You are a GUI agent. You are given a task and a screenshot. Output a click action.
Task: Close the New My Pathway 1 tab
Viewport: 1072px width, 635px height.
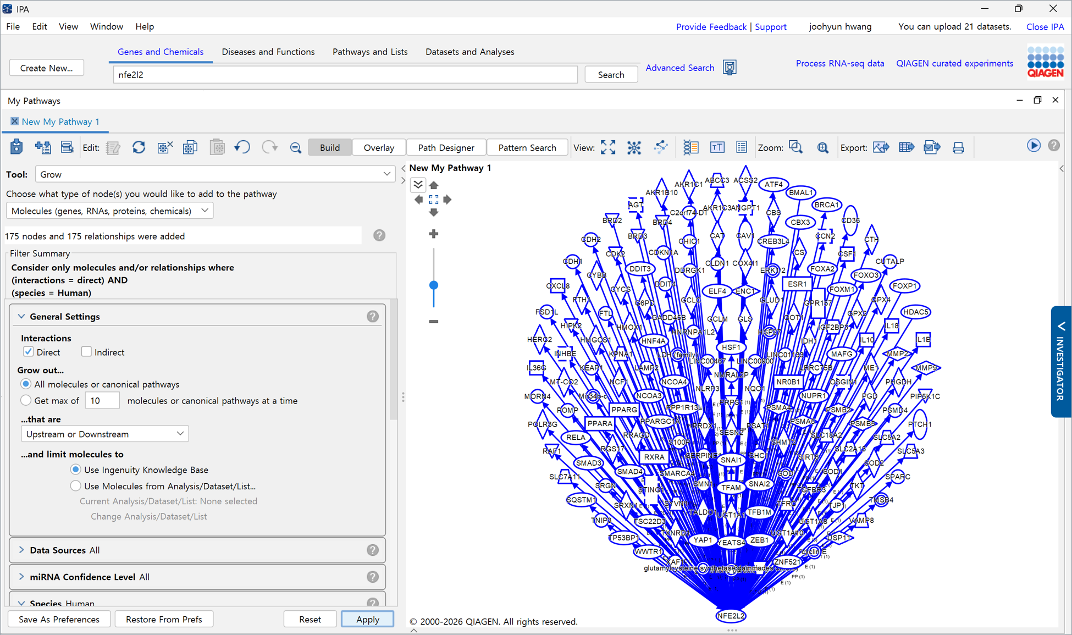click(14, 122)
